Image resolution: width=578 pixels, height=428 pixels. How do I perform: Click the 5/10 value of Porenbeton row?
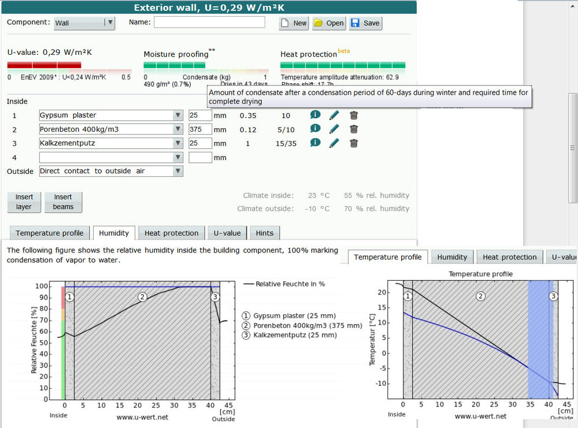point(286,129)
